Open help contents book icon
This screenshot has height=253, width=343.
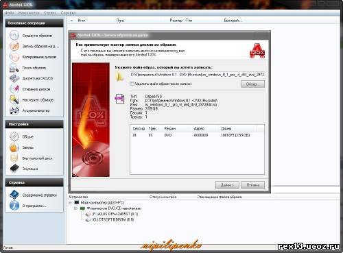tap(14, 195)
